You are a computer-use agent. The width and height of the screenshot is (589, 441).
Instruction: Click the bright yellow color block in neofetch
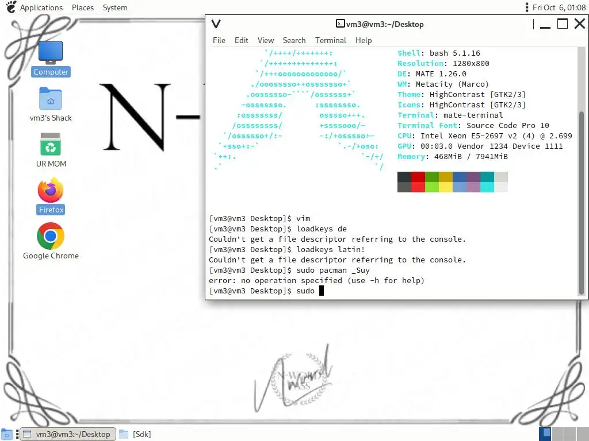point(446,187)
